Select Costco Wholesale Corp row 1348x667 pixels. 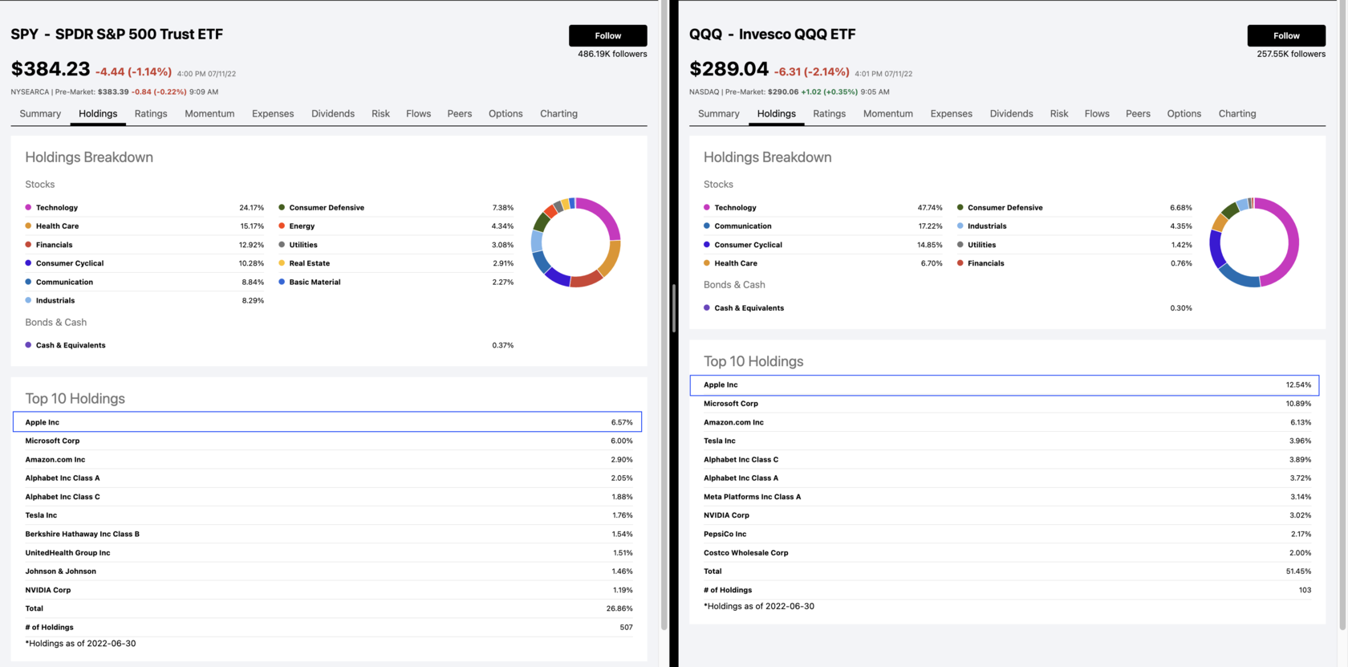coord(1007,552)
